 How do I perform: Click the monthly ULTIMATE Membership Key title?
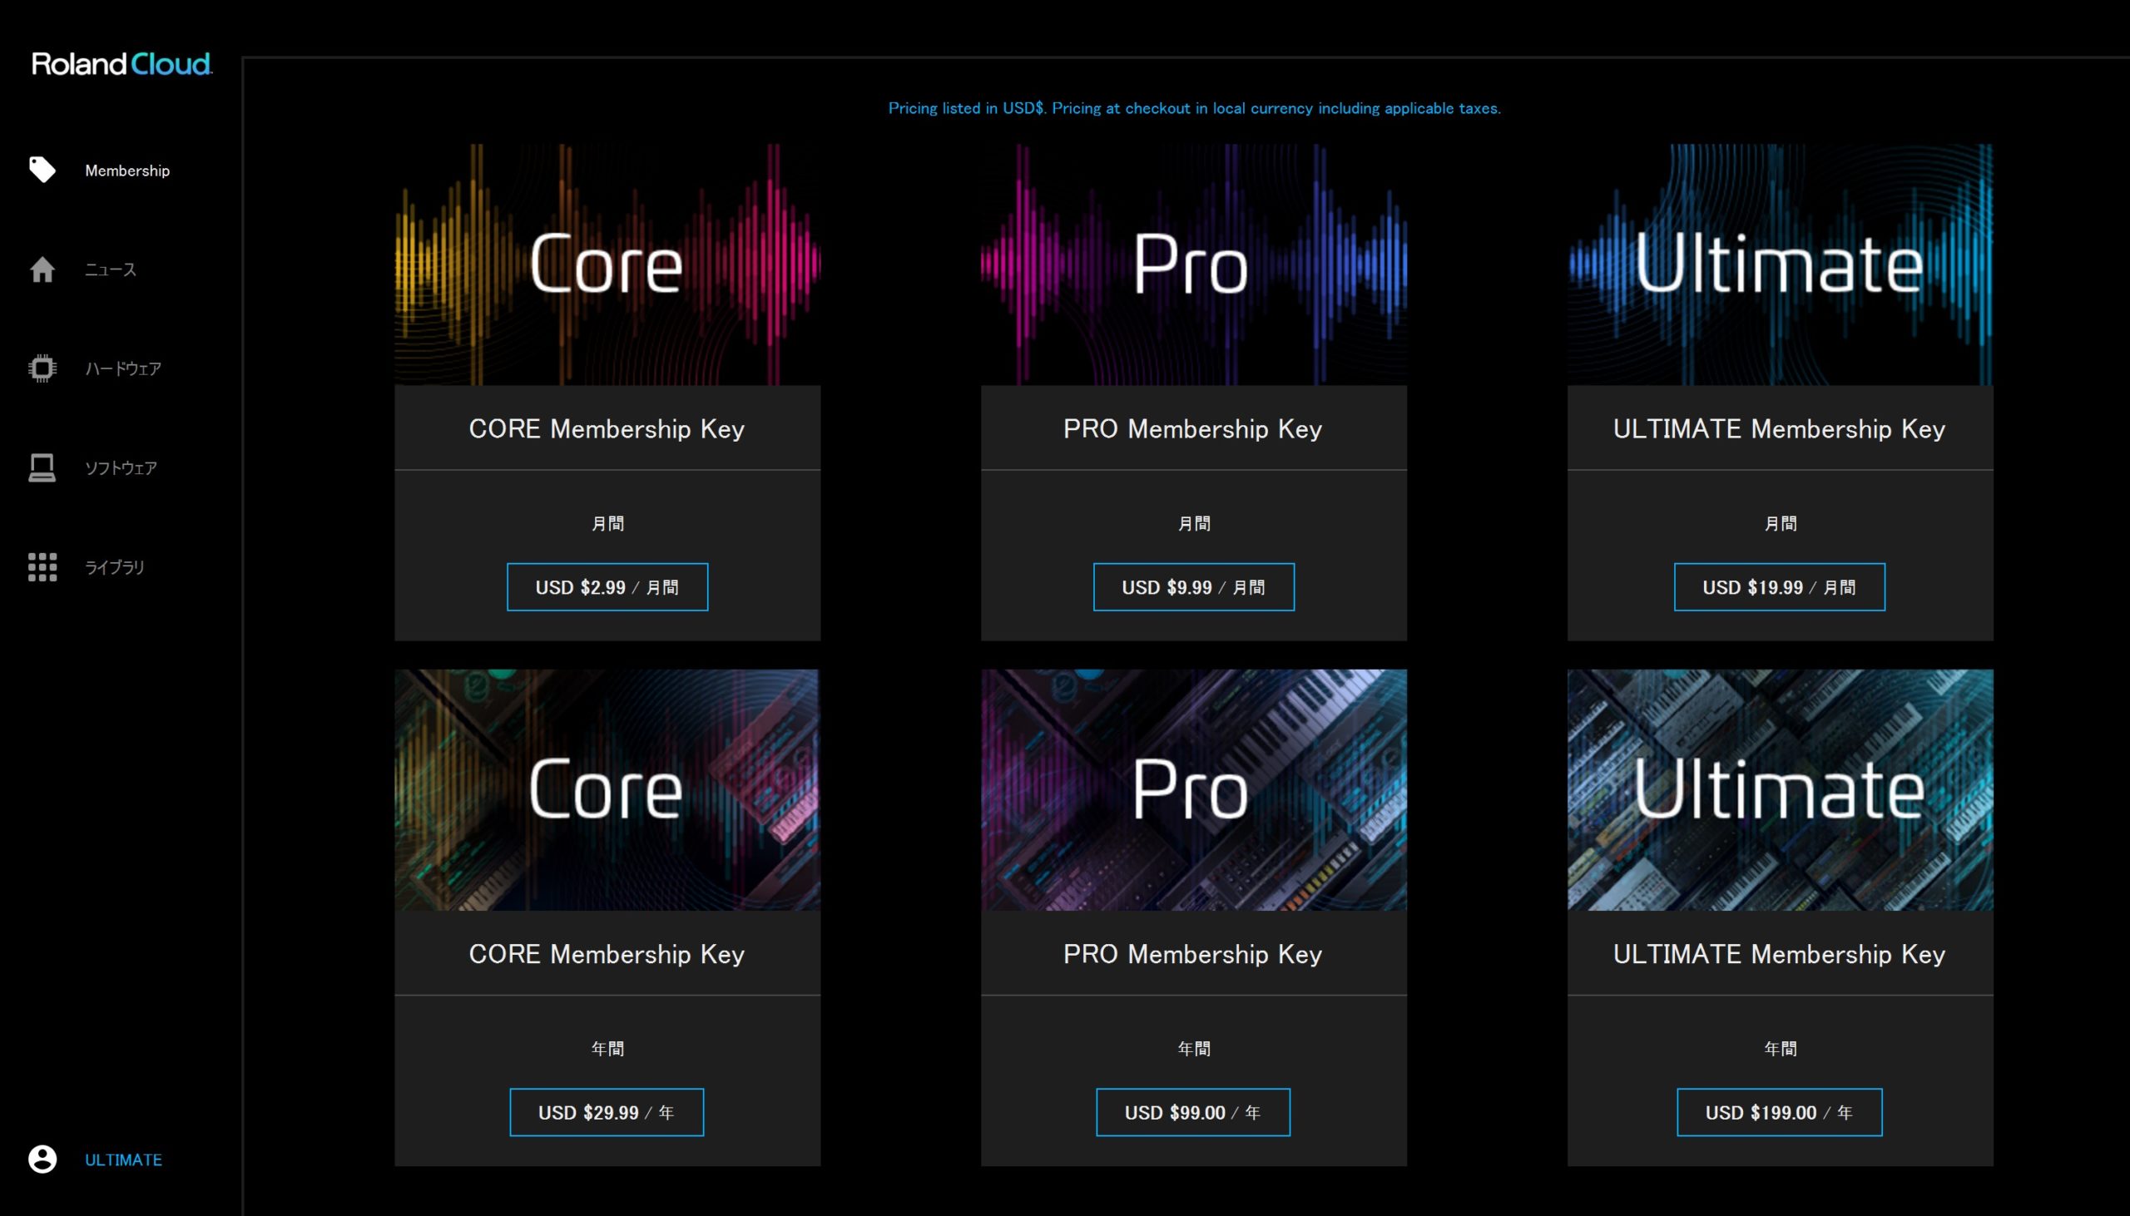(x=1779, y=428)
